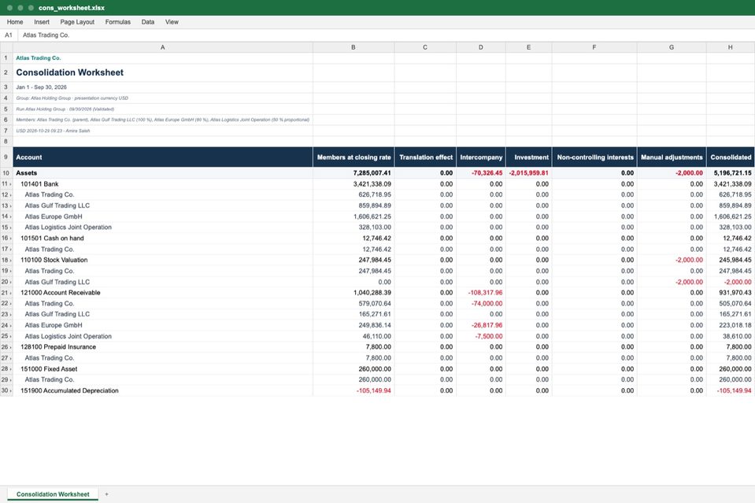Click the Consolidated header cell
755x503 pixels.
(731, 157)
